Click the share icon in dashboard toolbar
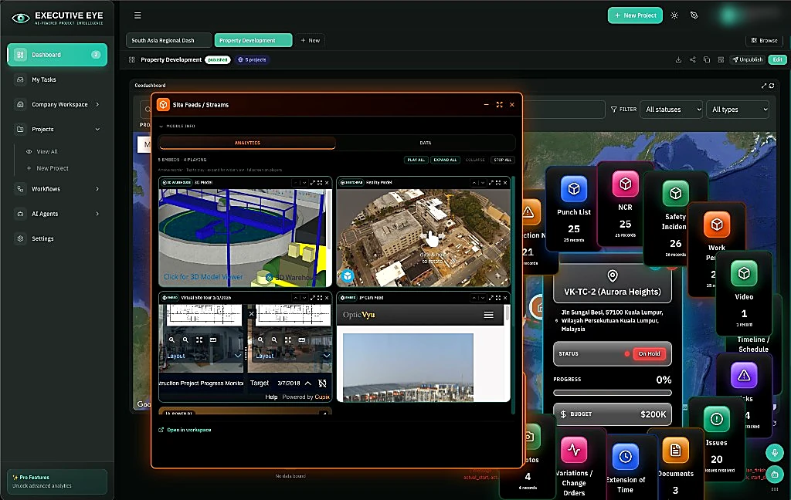The height and width of the screenshot is (500, 791). tap(693, 59)
